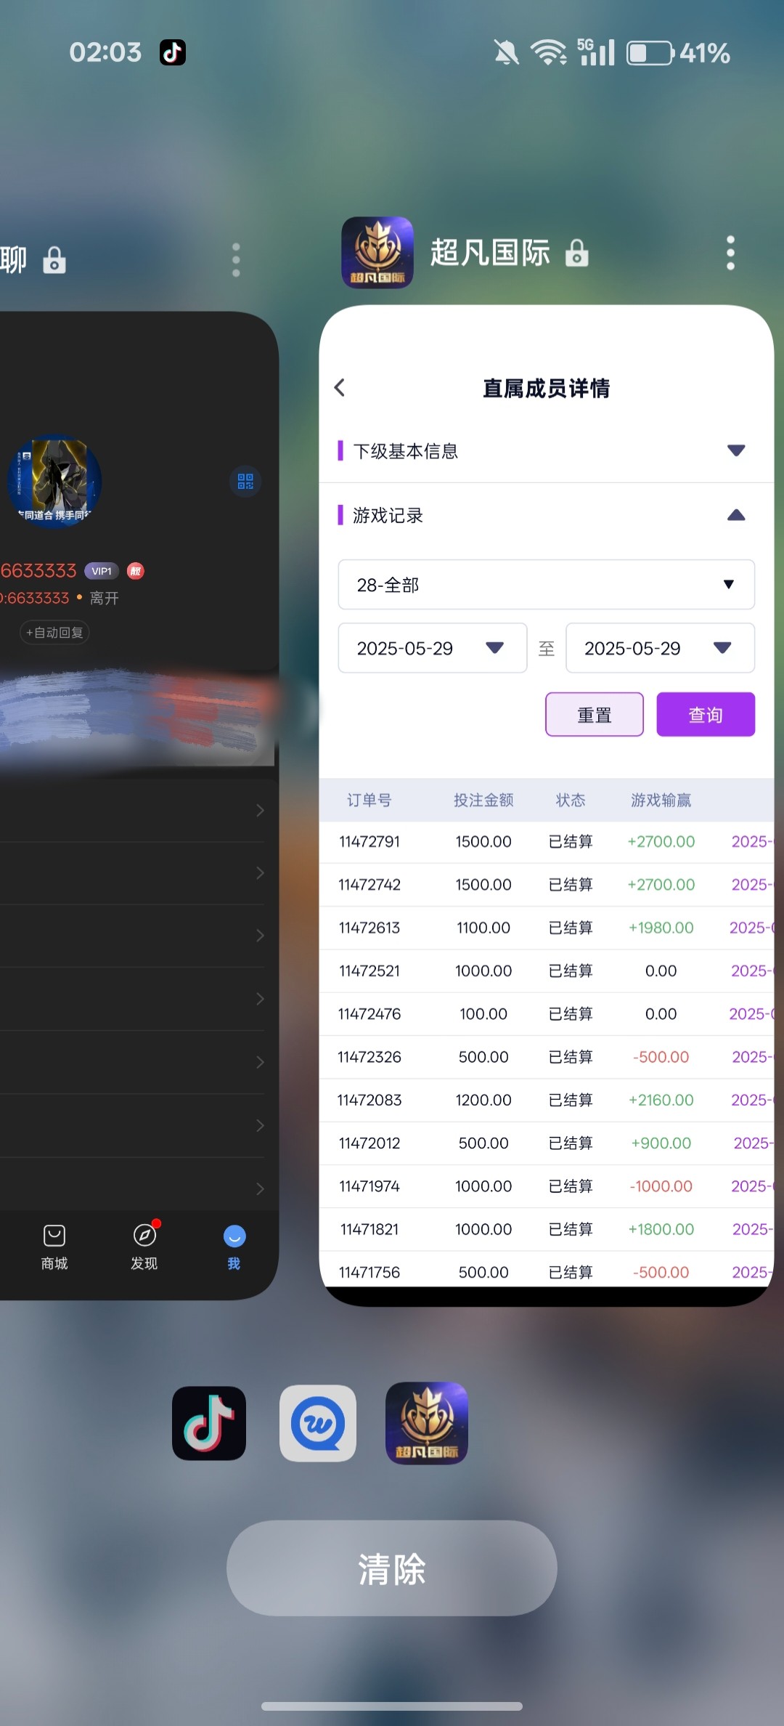
Task: Open the blue chat app icon in dock
Action: click(x=318, y=1423)
